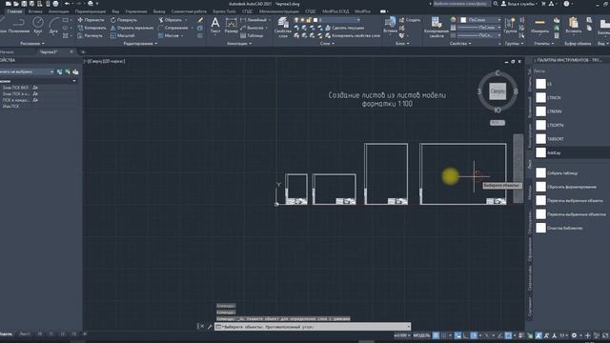Toggle Ortho mode in status bar
The image size is (610, 343).
coord(466,335)
